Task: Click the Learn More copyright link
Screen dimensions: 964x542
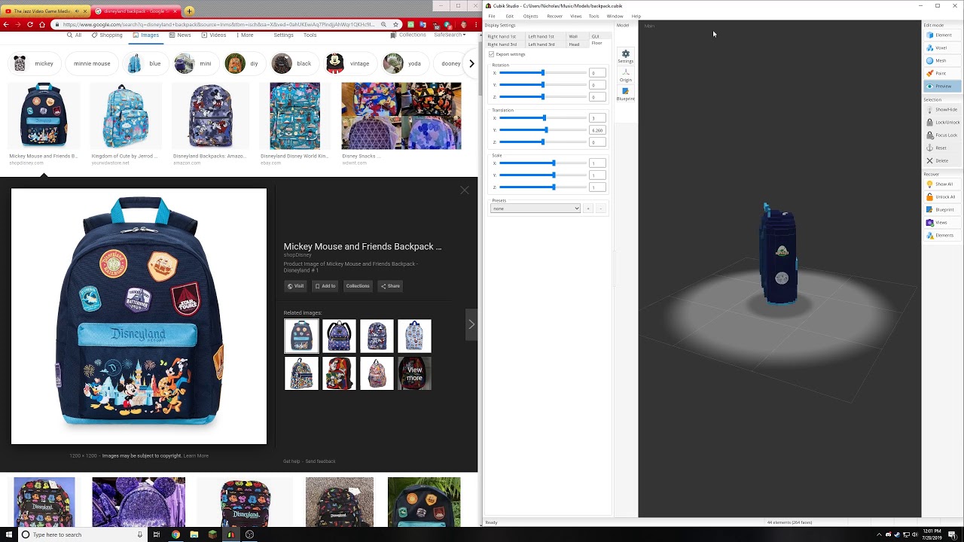Action: [196, 455]
